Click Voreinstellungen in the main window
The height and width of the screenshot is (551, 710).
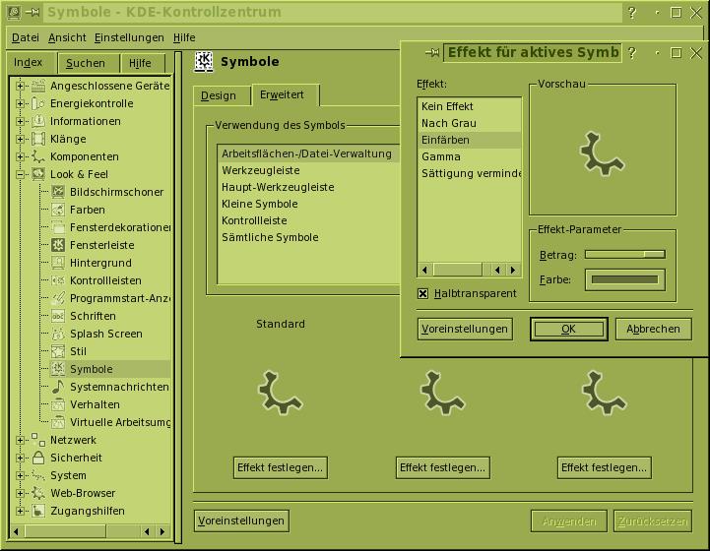[x=241, y=520]
